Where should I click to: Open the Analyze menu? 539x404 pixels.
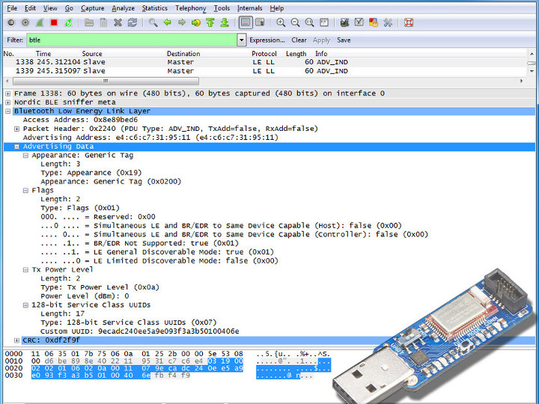tap(123, 8)
